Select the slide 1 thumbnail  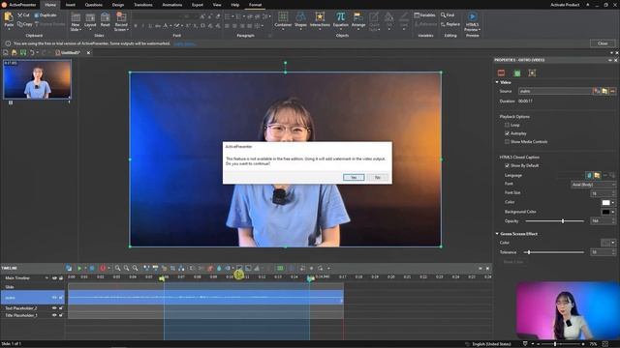(x=37, y=79)
